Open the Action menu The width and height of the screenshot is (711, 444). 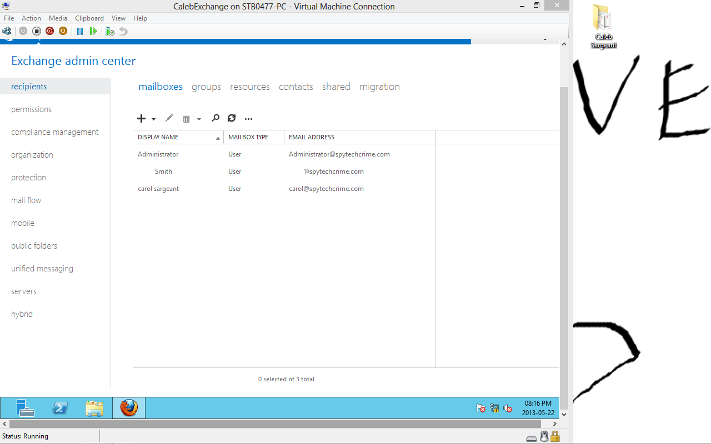pos(32,18)
